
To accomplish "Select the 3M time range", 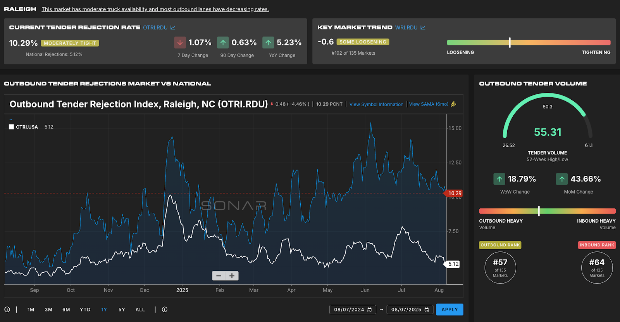I will [48, 310].
